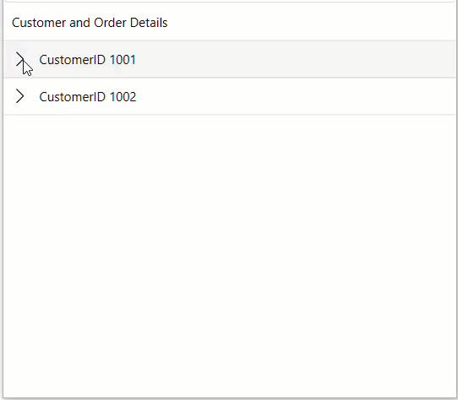The height and width of the screenshot is (400, 458).
Task: Click the chevron arrow beside CustomerID 1001
Action: 20,60
